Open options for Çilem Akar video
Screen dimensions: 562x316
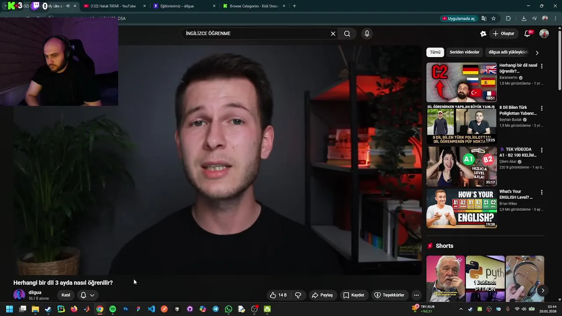point(541,150)
